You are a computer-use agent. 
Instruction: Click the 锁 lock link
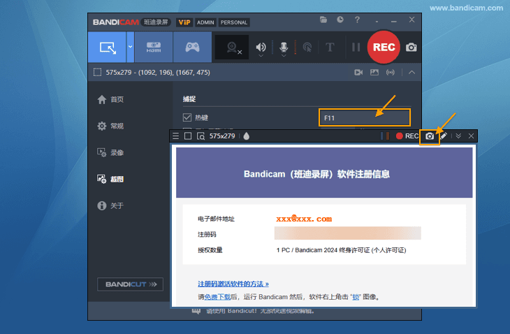[356, 297]
